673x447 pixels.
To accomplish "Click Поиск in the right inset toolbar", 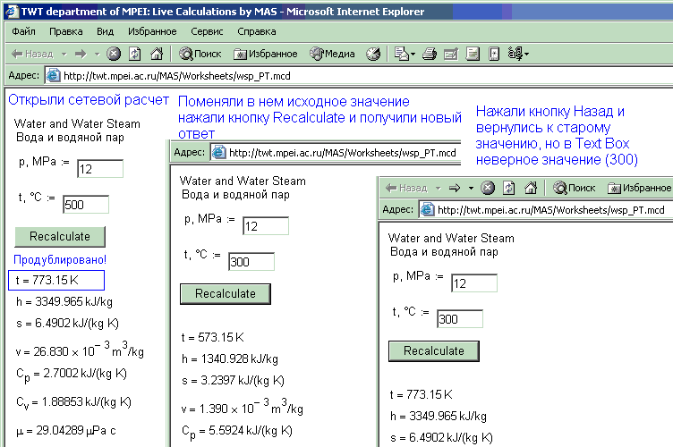I will pos(575,188).
